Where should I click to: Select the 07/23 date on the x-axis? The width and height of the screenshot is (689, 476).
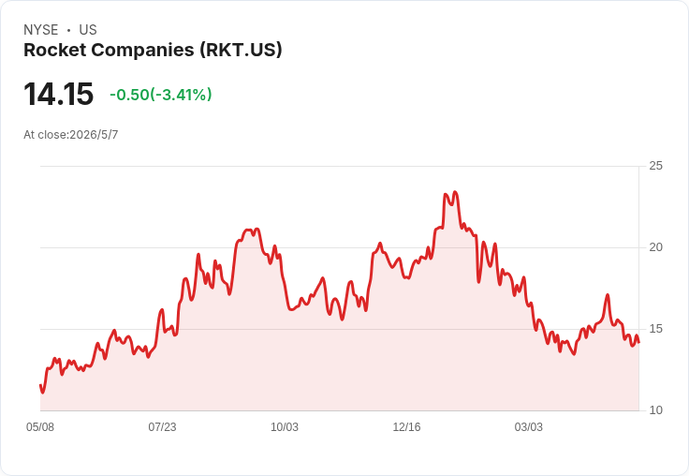(x=162, y=426)
